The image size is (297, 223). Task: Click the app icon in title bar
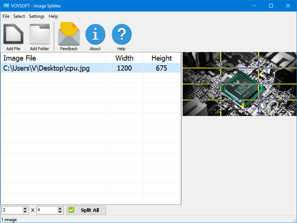(6, 6)
